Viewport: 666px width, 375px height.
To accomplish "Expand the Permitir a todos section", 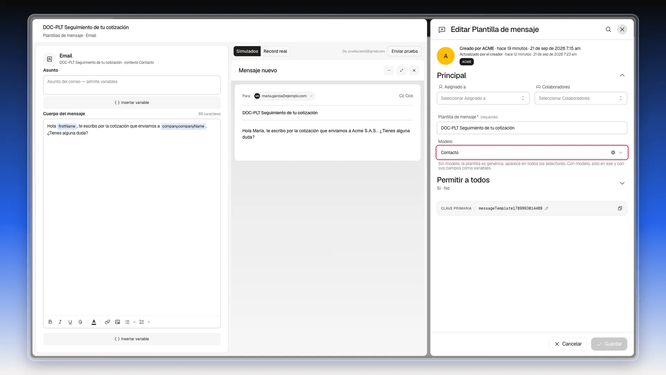I will pos(622,183).
